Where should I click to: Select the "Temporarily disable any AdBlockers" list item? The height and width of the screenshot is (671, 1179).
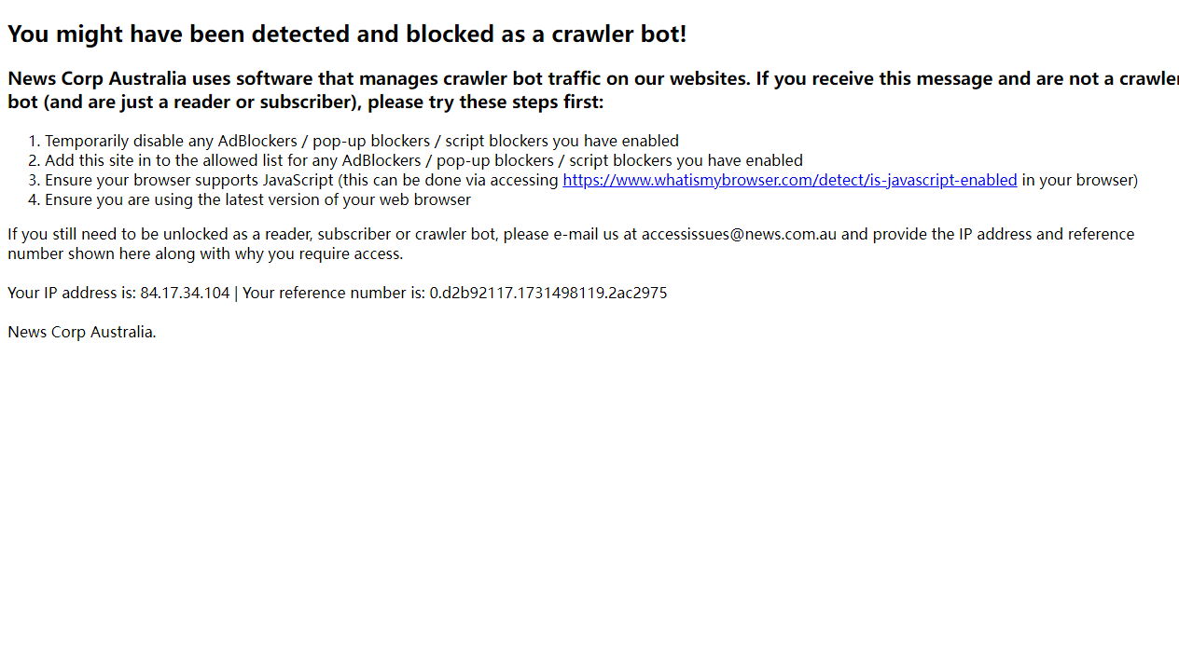tap(361, 141)
